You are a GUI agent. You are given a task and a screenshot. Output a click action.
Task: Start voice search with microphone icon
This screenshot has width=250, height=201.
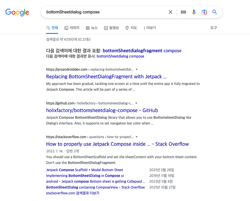click(194, 12)
